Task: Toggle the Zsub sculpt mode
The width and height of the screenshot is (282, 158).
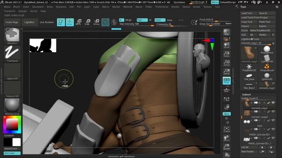Action: tap(170, 20)
